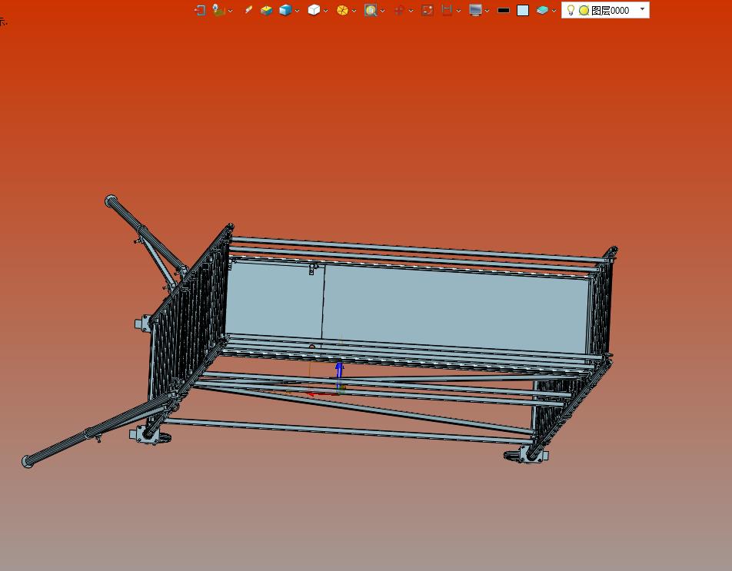The image size is (732, 571).
Task: Expand the white cube view dropdown
Action: pyautogui.click(x=325, y=11)
